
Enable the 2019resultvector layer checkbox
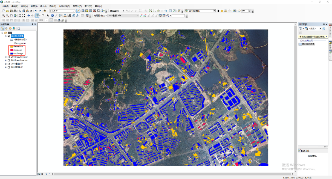[x=9, y=57]
